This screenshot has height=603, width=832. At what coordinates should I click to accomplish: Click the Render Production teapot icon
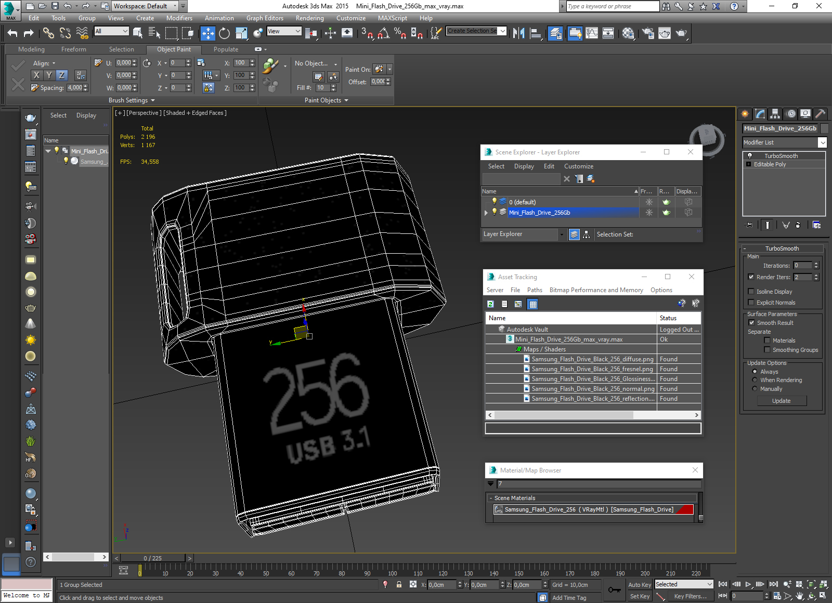[x=681, y=33]
